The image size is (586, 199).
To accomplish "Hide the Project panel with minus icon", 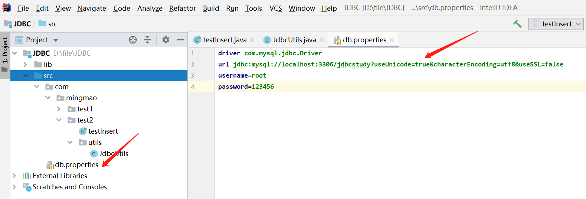I will [180, 40].
